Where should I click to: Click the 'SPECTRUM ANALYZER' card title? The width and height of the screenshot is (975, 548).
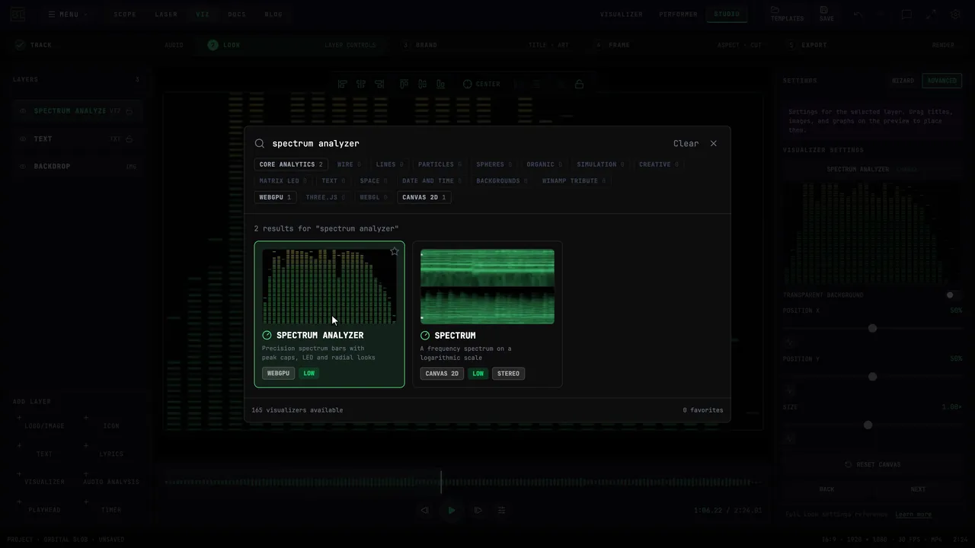coord(320,336)
